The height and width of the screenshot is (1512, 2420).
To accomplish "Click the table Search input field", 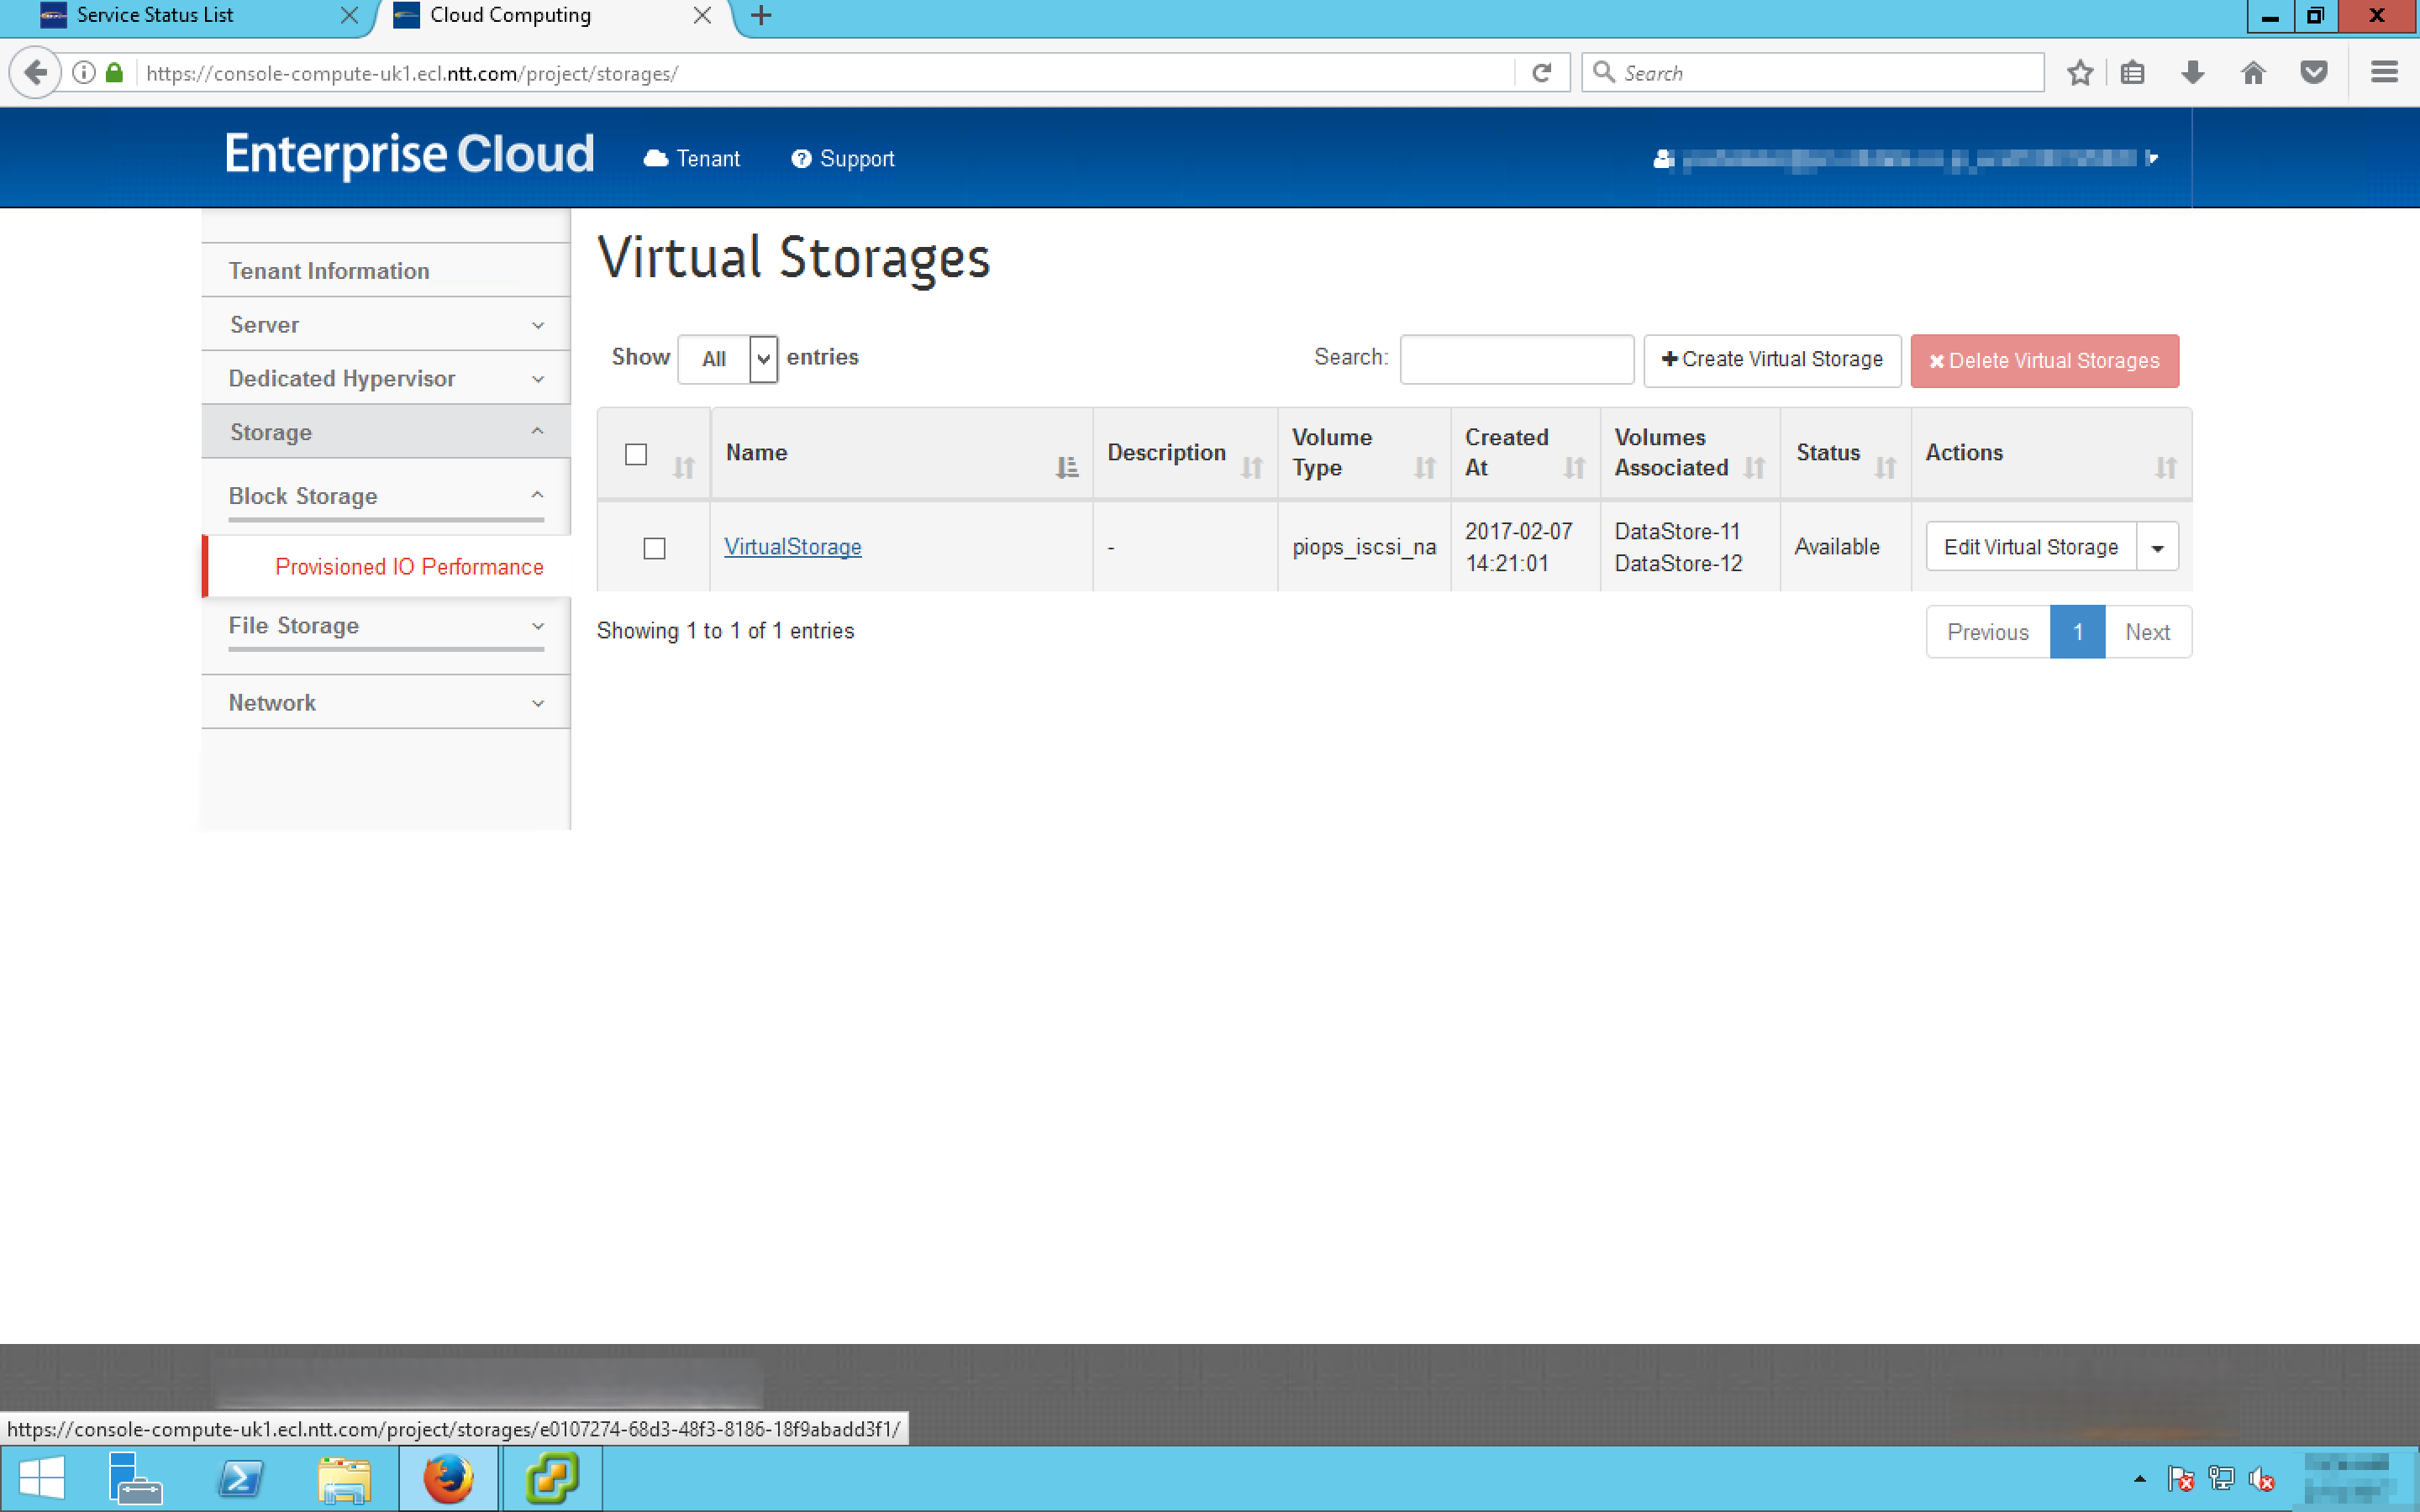I will [x=1516, y=359].
